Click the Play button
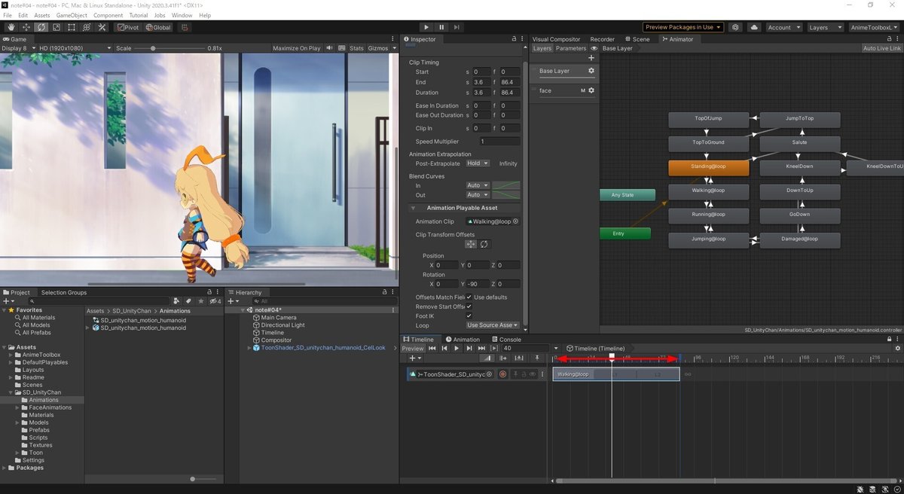904x494 pixels. (426, 27)
